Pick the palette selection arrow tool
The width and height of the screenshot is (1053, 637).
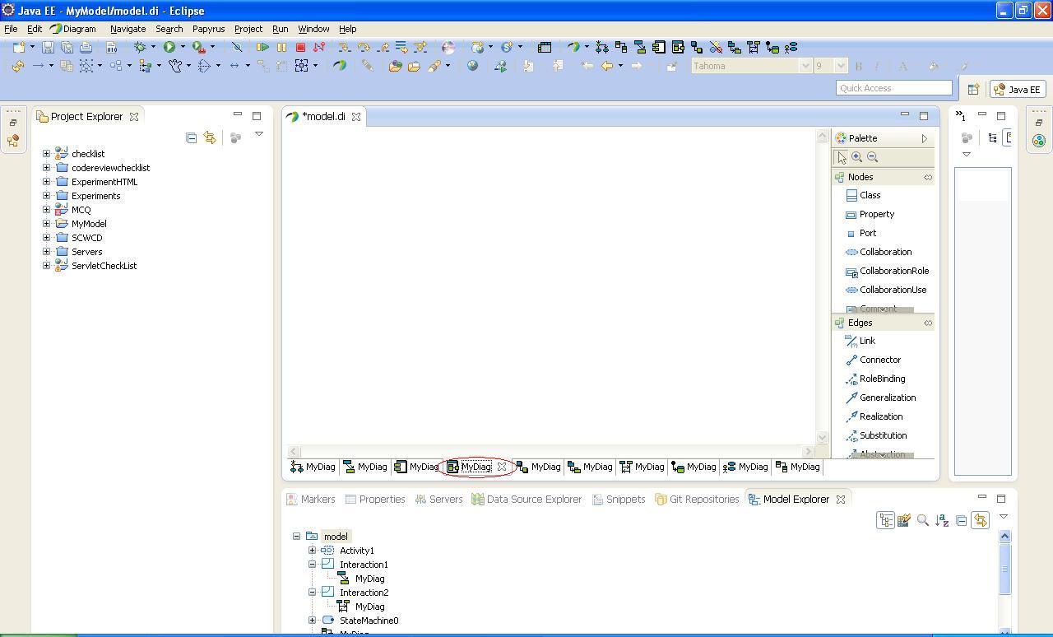[x=842, y=157]
